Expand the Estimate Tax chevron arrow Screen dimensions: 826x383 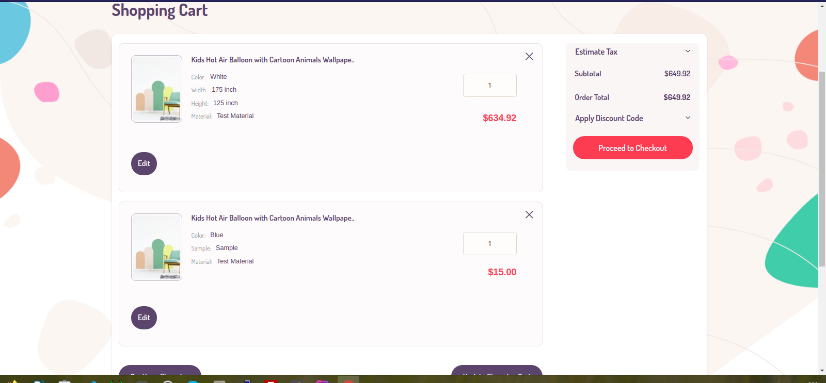(x=688, y=52)
